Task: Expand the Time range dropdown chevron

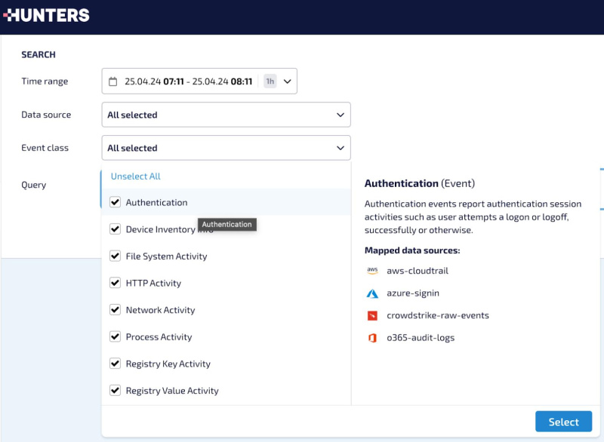Action: pyautogui.click(x=288, y=81)
